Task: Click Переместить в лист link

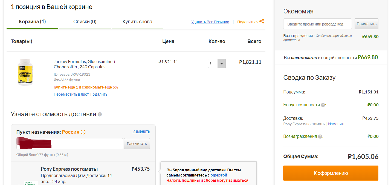Action: [71, 94]
